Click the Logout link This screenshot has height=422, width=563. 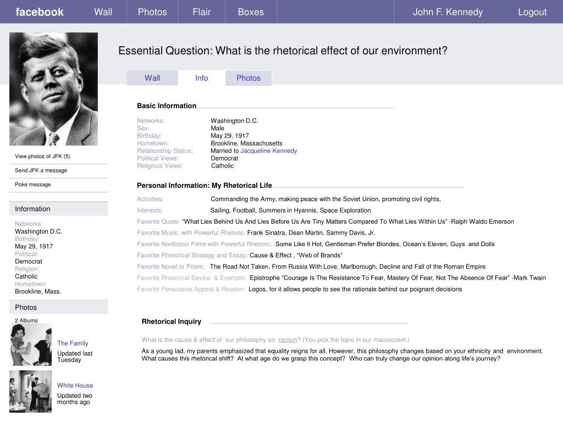[532, 12]
